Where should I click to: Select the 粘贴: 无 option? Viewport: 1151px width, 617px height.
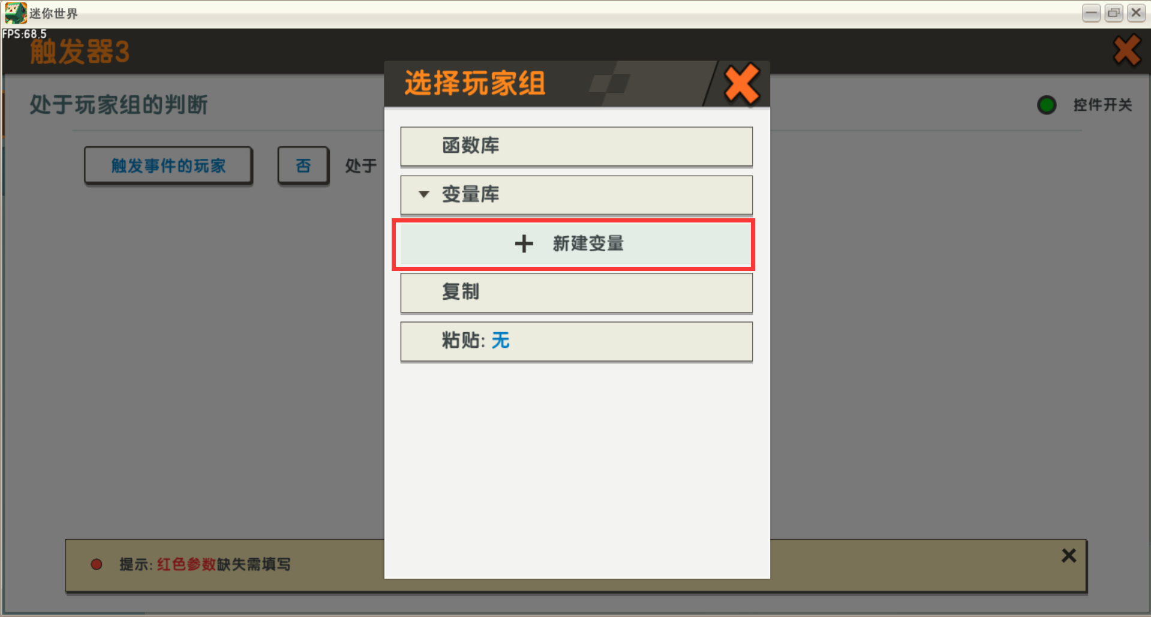[x=576, y=342]
